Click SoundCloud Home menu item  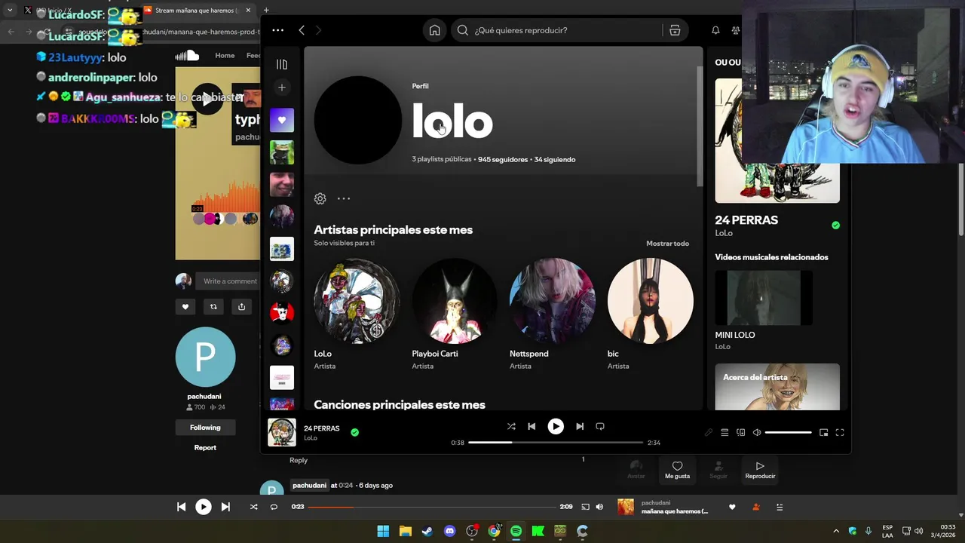(x=225, y=55)
